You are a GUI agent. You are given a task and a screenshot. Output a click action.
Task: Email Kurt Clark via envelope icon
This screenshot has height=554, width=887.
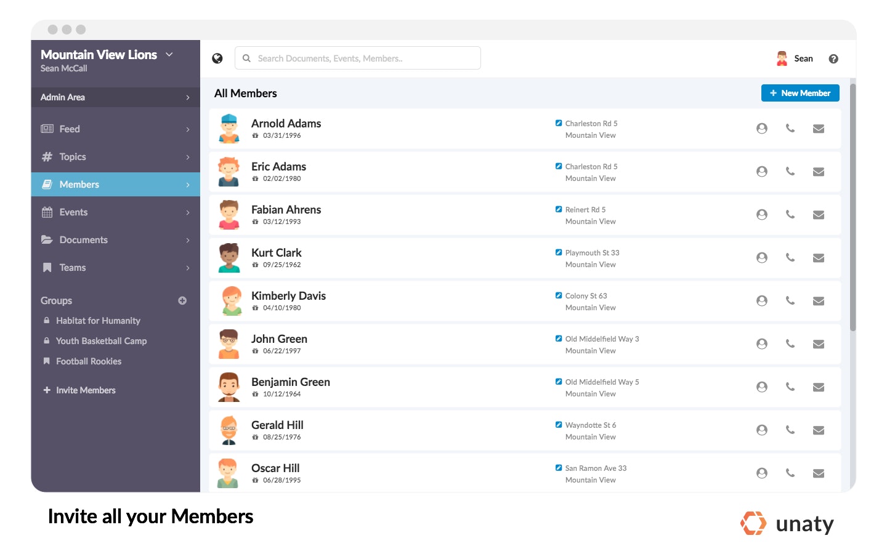[x=819, y=258]
